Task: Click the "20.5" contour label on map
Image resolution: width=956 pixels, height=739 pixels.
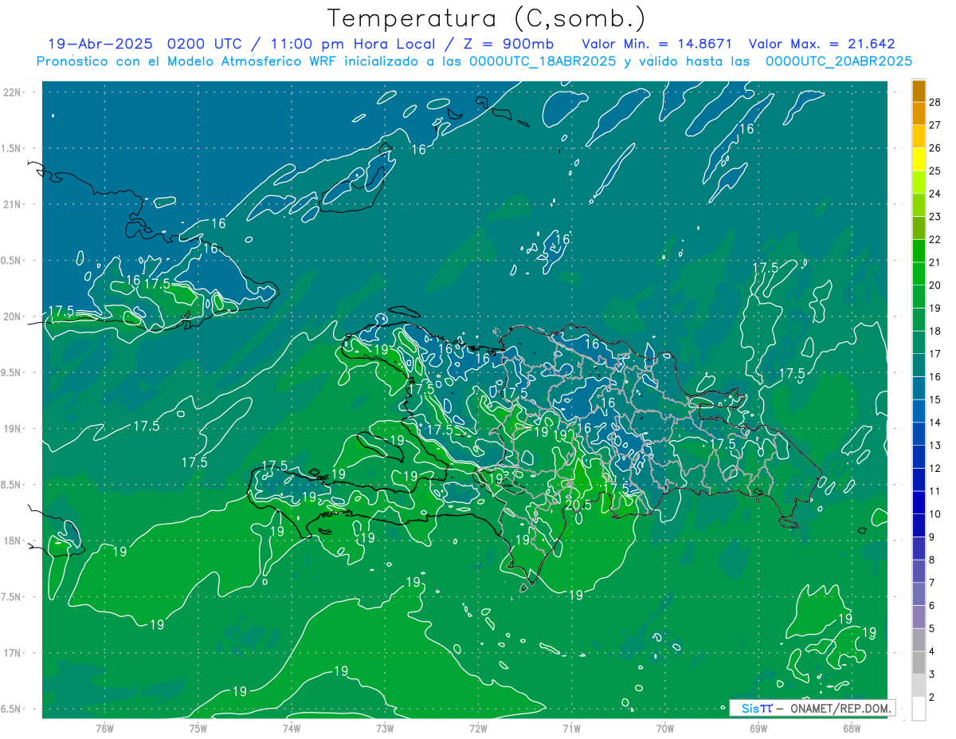Action: (x=578, y=504)
